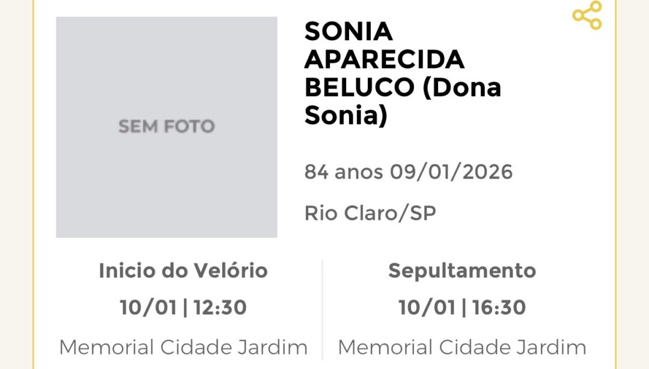649x369 pixels.
Task: Click the 12:30 wake start time
Action: tap(220, 308)
